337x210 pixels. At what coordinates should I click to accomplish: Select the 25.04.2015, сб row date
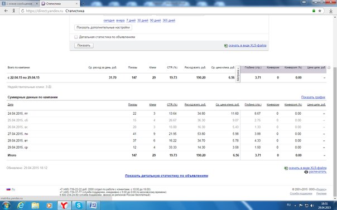[x=18, y=120]
